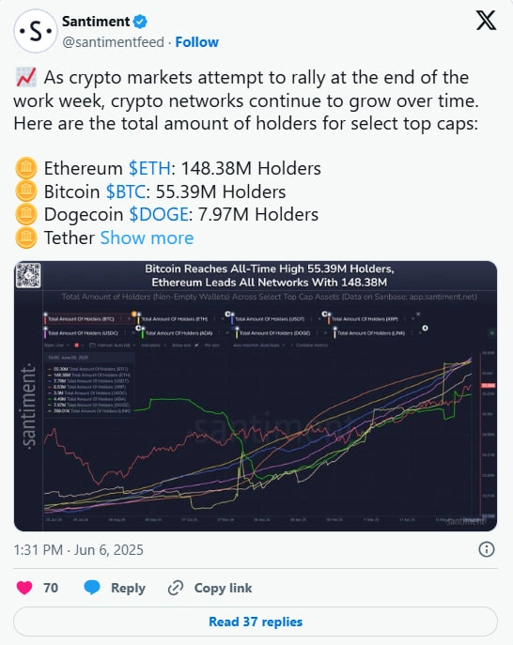Follow the Santiment account
The image size is (513, 645).
click(196, 42)
